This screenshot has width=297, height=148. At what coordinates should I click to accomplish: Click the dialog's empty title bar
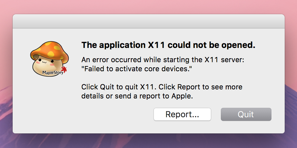[148, 21]
